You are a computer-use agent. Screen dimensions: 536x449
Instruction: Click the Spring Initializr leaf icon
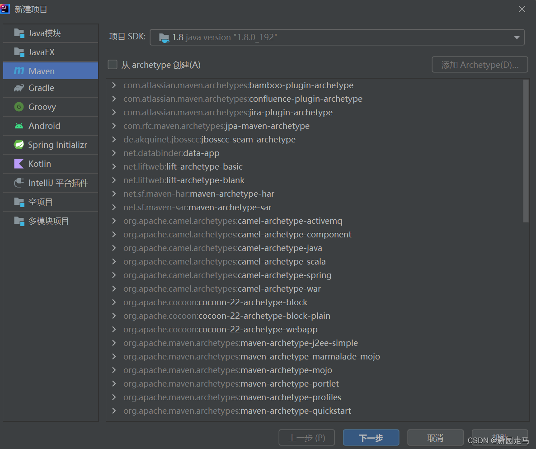[x=19, y=145]
